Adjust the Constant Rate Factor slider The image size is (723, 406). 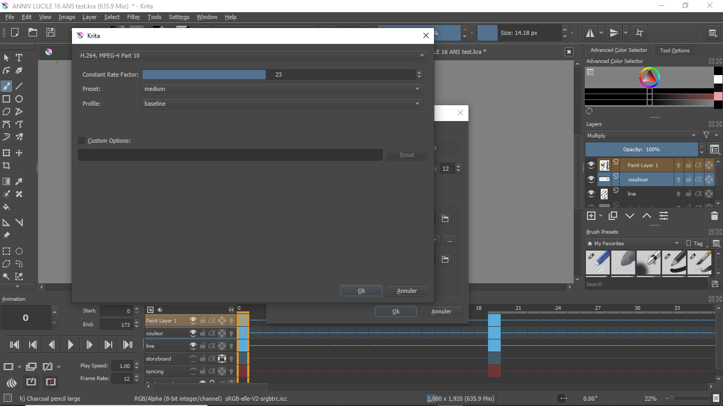coord(279,75)
